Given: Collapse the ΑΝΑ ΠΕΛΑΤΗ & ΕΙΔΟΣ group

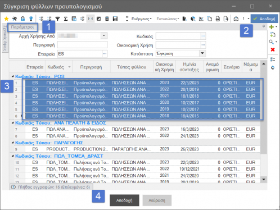Looking at the screenshot, I should [x=12, y=123].
